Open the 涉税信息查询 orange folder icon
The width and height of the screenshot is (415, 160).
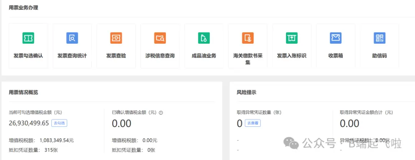click(160, 38)
